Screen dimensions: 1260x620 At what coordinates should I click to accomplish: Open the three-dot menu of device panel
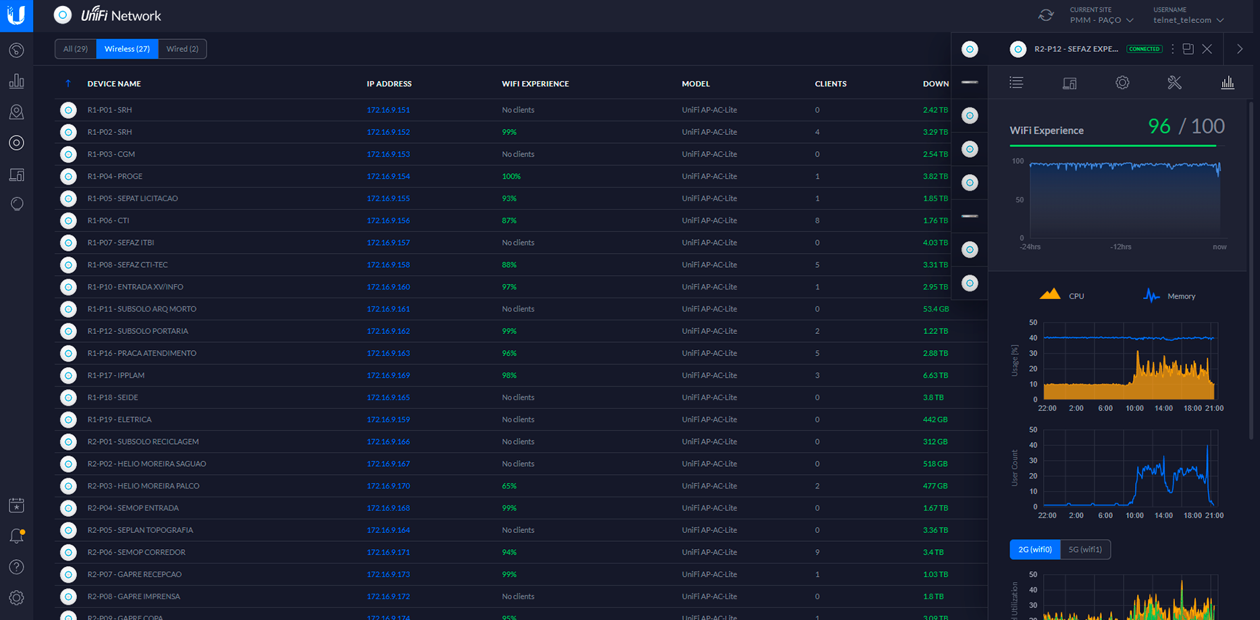tap(1172, 49)
